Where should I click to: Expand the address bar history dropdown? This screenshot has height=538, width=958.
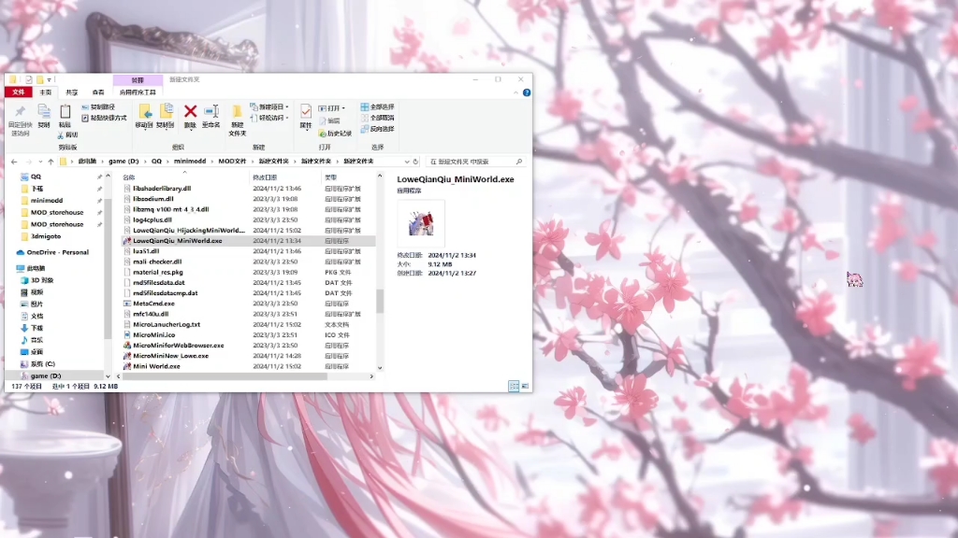(407, 162)
